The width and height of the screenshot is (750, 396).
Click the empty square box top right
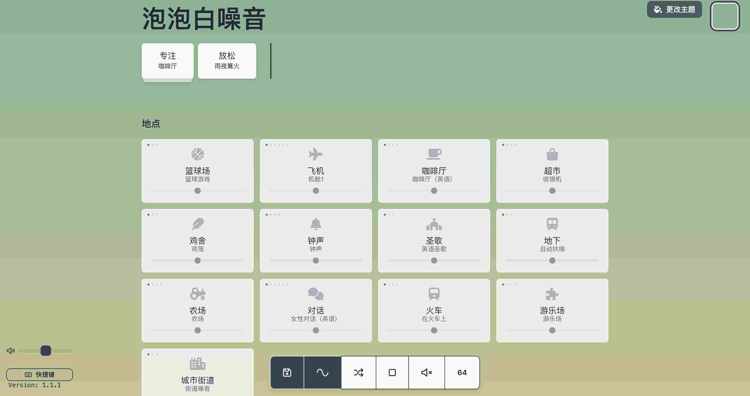point(725,16)
